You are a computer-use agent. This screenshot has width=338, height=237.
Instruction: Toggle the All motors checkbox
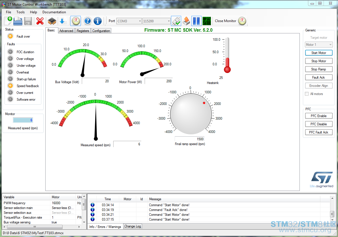[307, 94]
